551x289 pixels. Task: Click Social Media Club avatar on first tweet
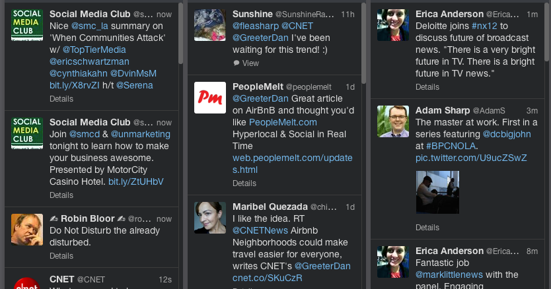(27, 25)
